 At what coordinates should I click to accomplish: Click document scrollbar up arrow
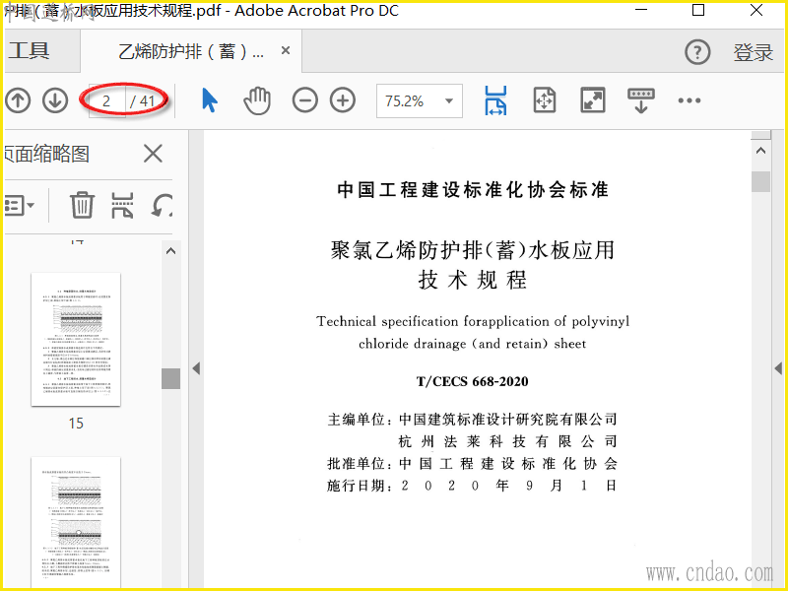760,151
